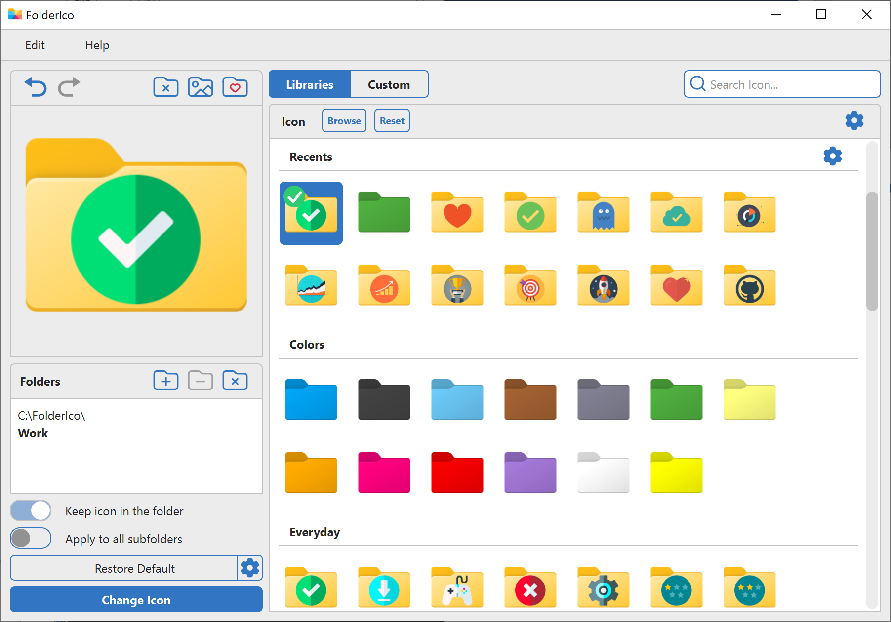Open library settings with the gear icon
The height and width of the screenshot is (622, 891).
click(854, 120)
